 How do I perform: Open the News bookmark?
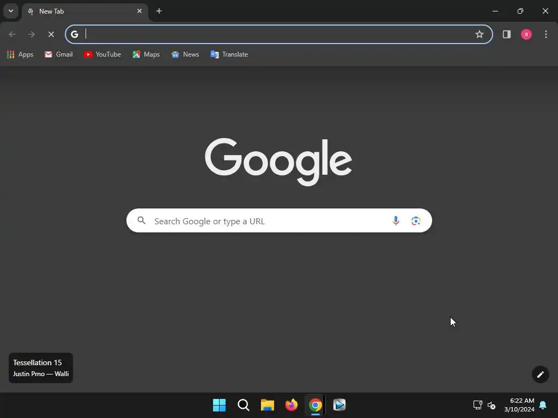[x=185, y=54]
